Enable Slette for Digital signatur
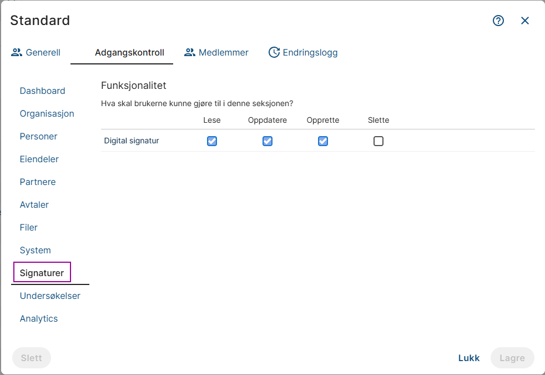The width and height of the screenshot is (545, 375). click(x=379, y=141)
